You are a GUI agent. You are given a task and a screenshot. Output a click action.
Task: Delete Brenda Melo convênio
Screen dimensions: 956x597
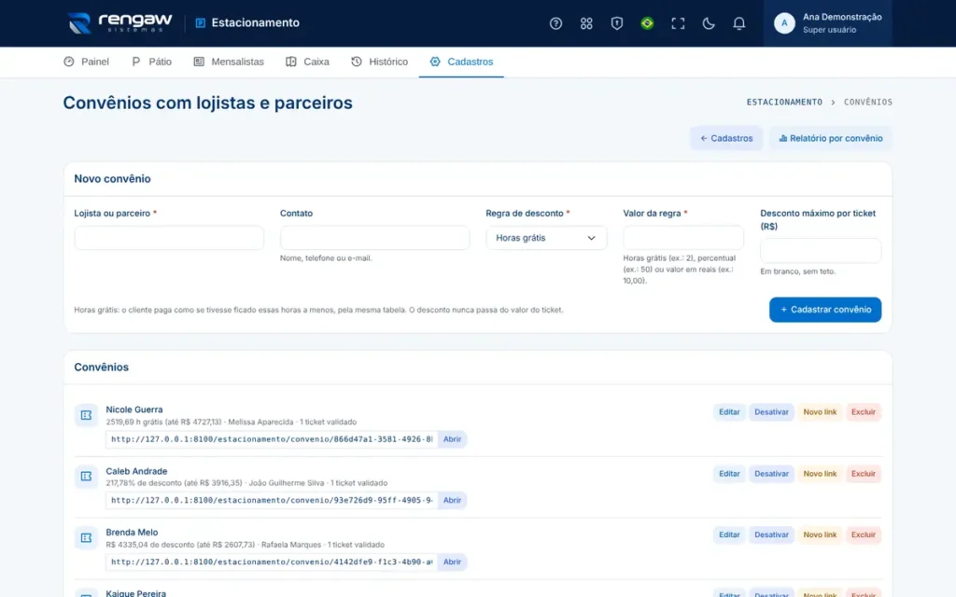click(864, 535)
